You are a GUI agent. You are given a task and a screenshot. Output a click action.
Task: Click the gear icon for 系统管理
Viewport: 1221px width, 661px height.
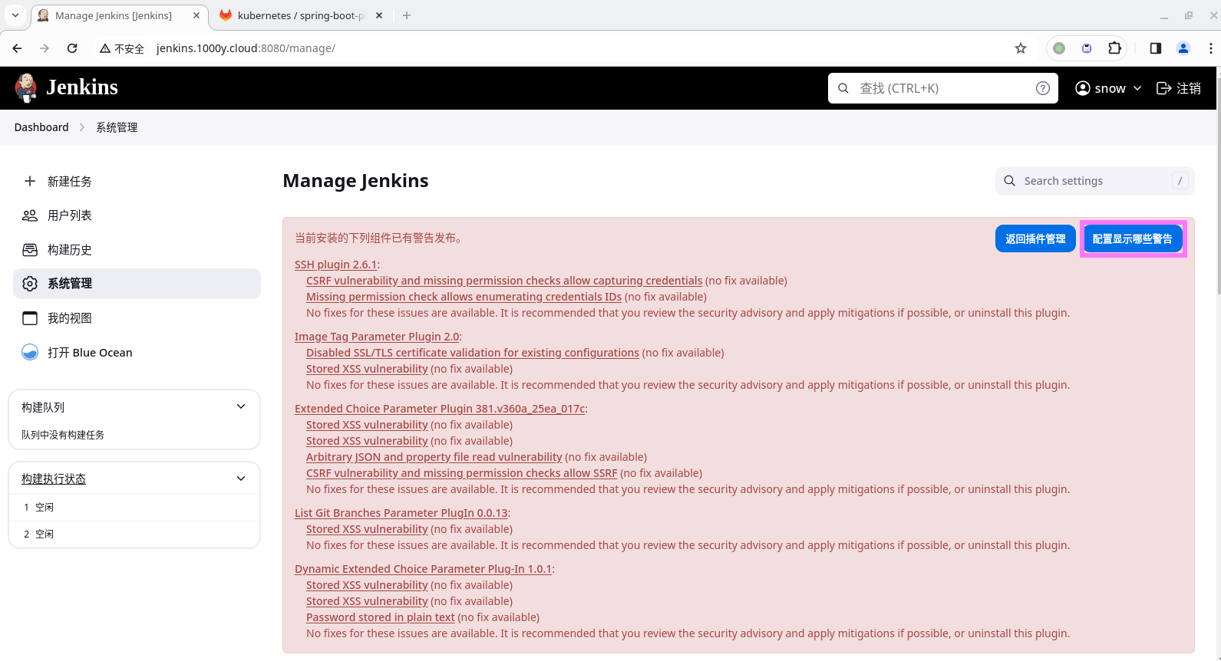30,284
